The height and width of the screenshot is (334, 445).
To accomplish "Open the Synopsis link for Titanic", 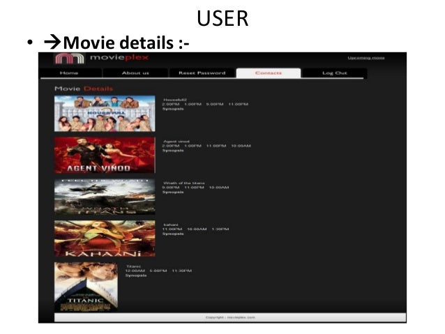I will [x=136, y=275].
